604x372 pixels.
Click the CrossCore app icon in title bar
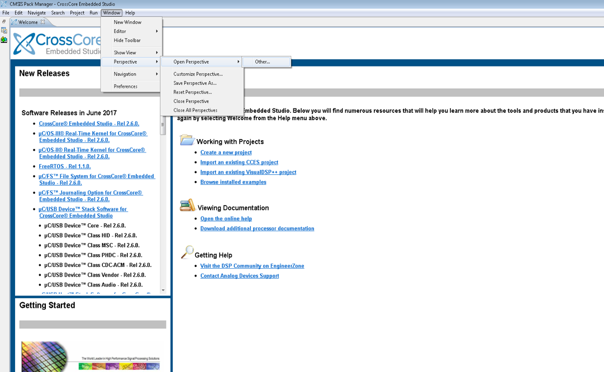tap(4, 4)
